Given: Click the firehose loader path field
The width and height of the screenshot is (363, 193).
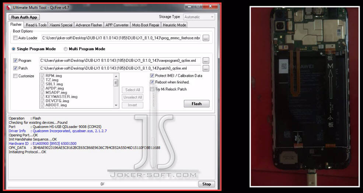Looking at the screenshot, I should (x=121, y=38).
